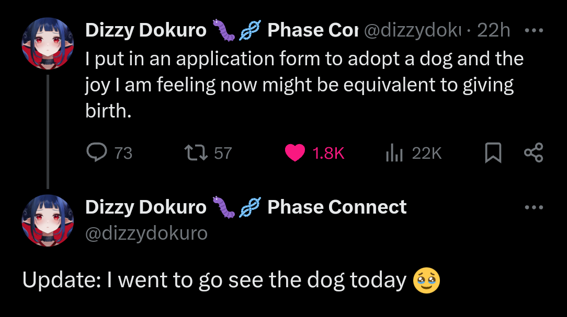
Task: Open the 22h timestamp link
Action: pyautogui.click(x=494, y=30)
